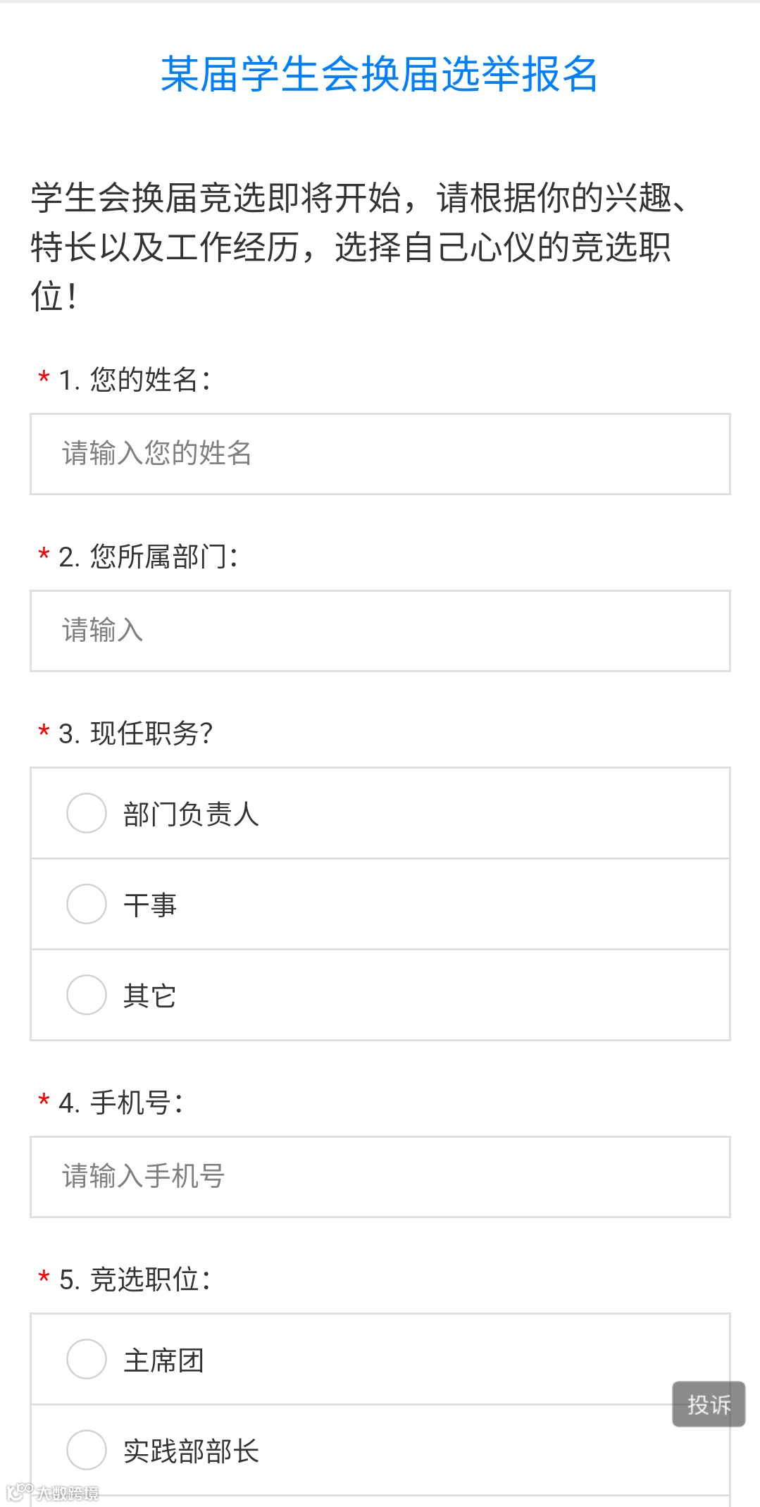Click the question label 4. 手机号
The image size is (760, 1507).
[x=120, y=1103]
